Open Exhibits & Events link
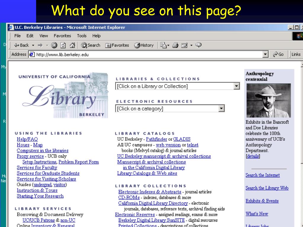 tap(262, 201)
